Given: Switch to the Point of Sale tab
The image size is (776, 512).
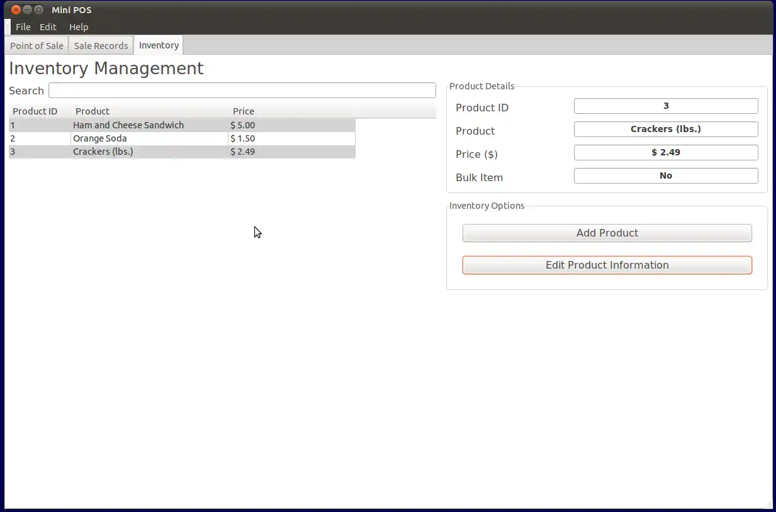Looking at the screenshot, I should click(37, 45).
